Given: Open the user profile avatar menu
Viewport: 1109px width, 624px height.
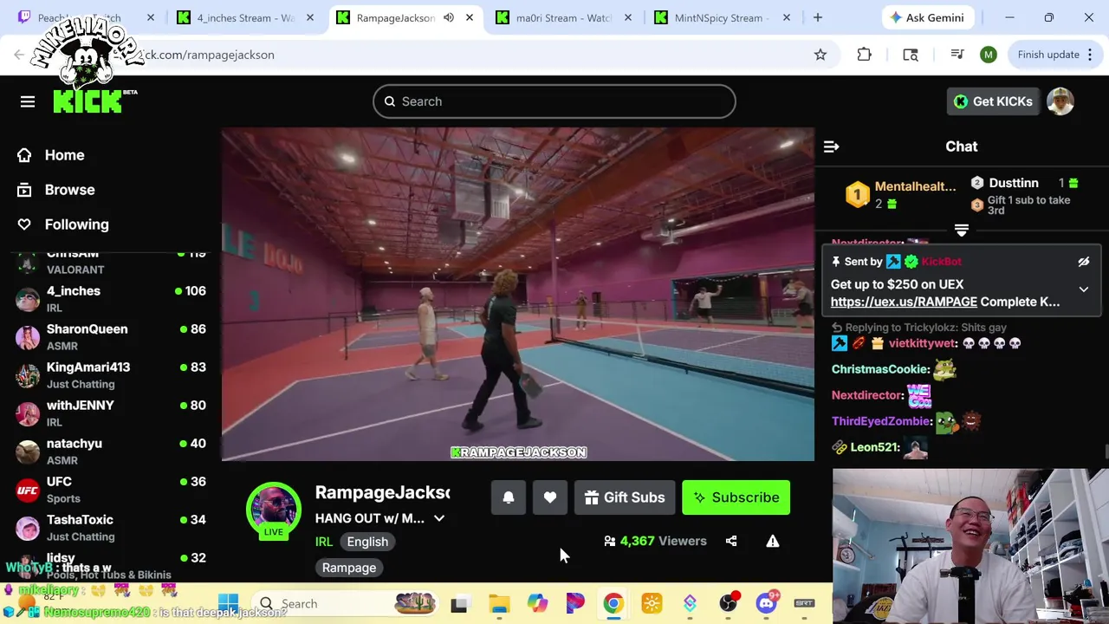Looking at the screenshot, I should 1060,101.
